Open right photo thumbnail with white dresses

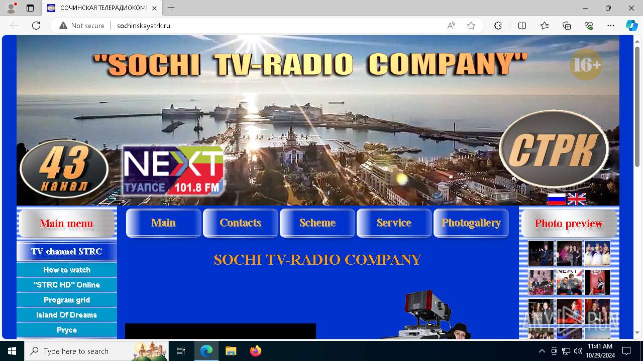point(597,253)
